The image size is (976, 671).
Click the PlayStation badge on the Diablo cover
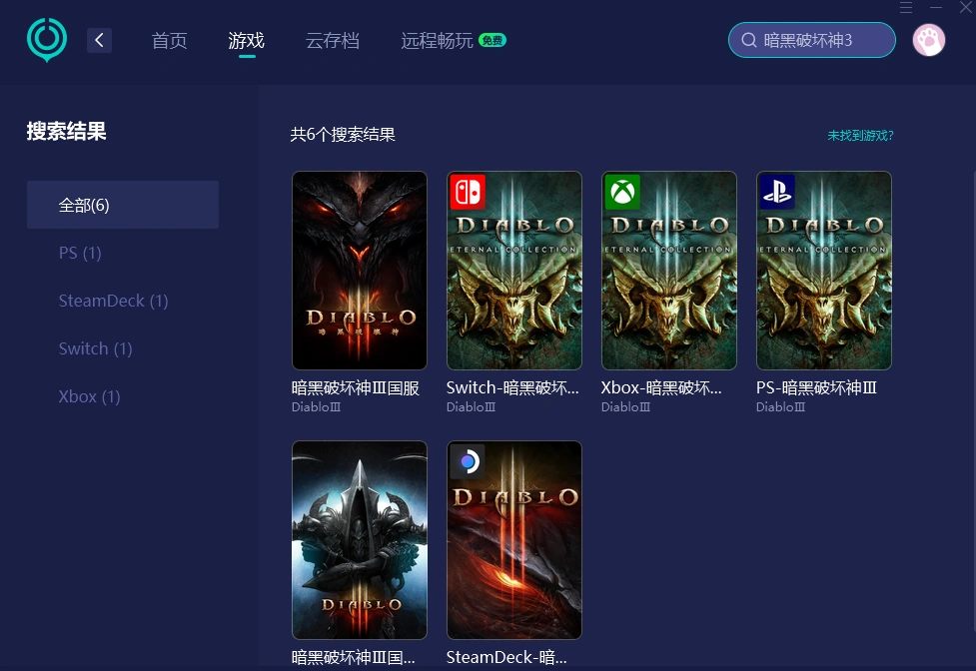point(776,192)
